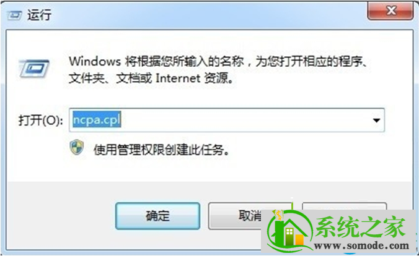Close the Run dialog with the X button
This screenshot has height=256, width=419.
[390, 11]
